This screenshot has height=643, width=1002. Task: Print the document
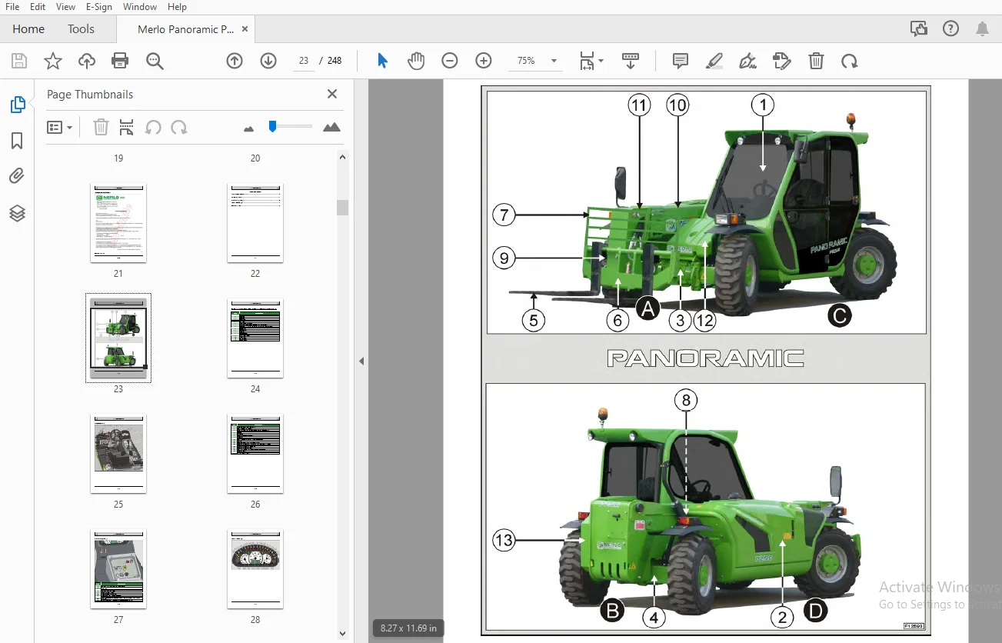[x=120, y=62]
